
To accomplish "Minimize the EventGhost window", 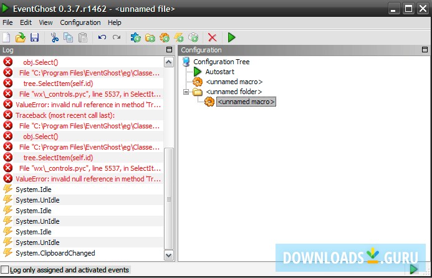I will [x=394, y=9].
